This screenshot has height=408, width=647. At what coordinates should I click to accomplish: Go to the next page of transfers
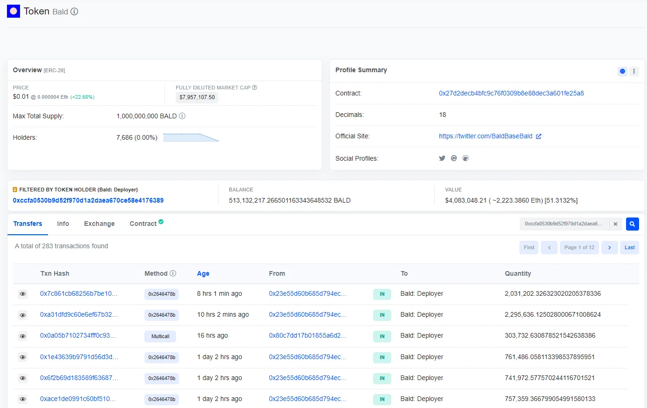(609, 247)
